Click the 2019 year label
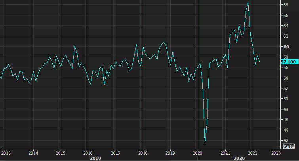This screenshot has width=299, height=161. point(170,153)
